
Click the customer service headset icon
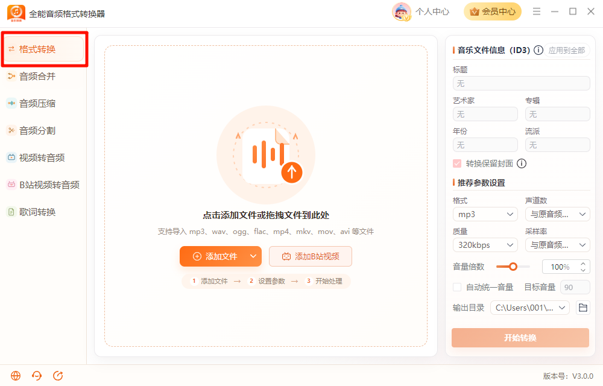37,376
